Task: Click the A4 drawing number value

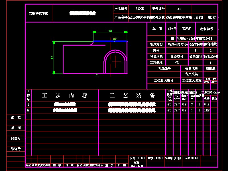Action: [179, 9]
